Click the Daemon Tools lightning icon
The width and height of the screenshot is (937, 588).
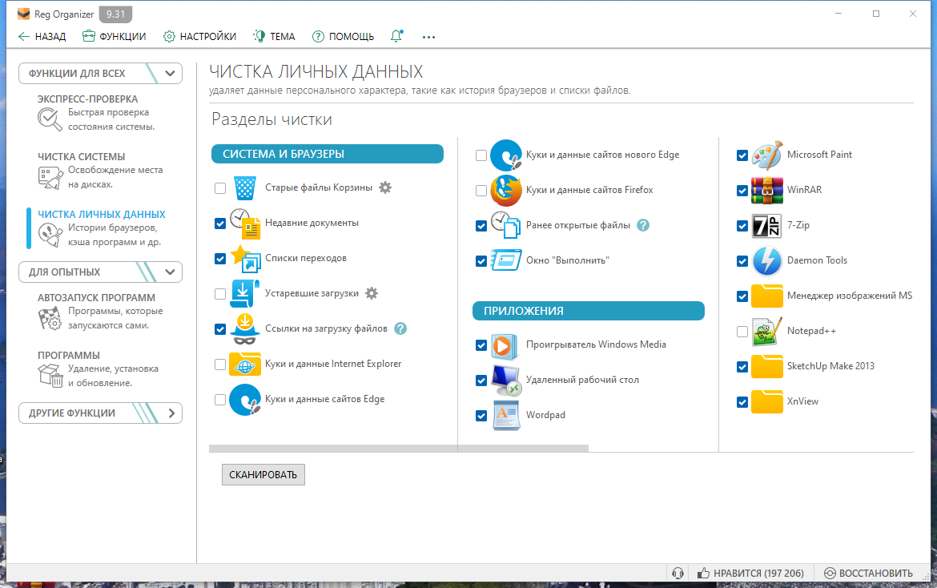pyautogui.click(x=766, y=261)
